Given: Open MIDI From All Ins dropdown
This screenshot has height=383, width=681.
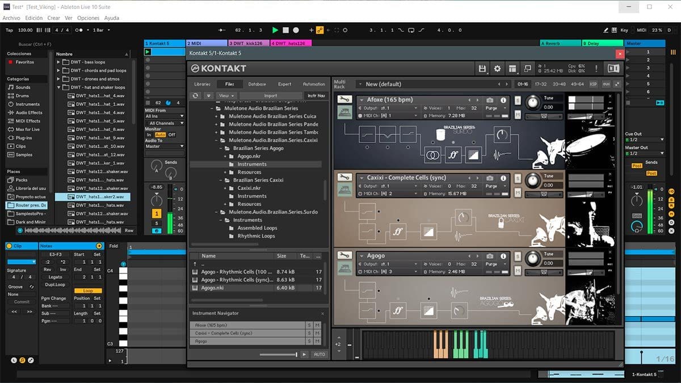Looking at the screenshot, I should [x=165, y=116].
